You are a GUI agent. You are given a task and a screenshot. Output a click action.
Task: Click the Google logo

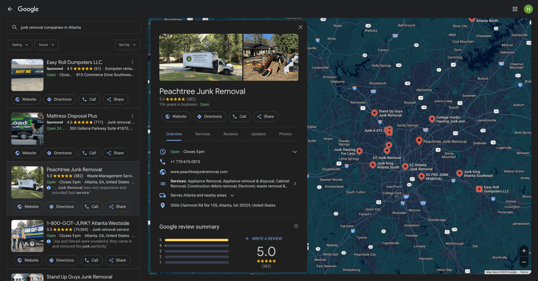(28, 9)
